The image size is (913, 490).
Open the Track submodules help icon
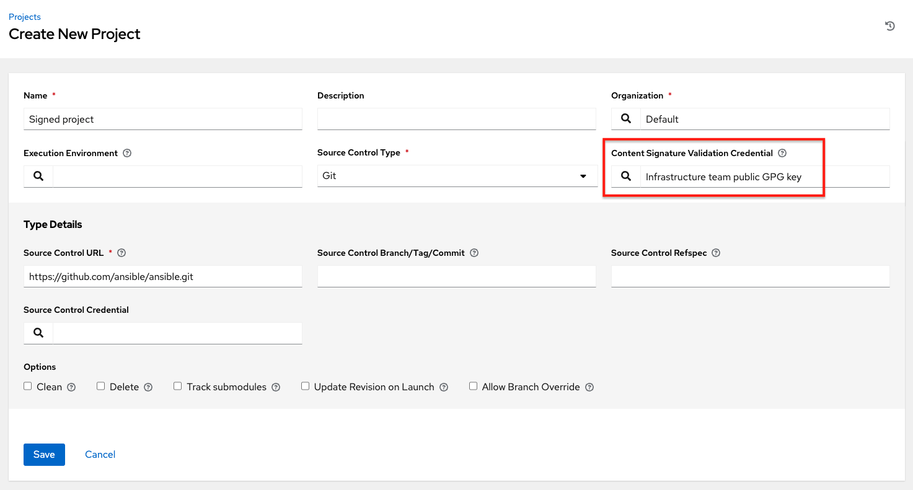(276, 387)
